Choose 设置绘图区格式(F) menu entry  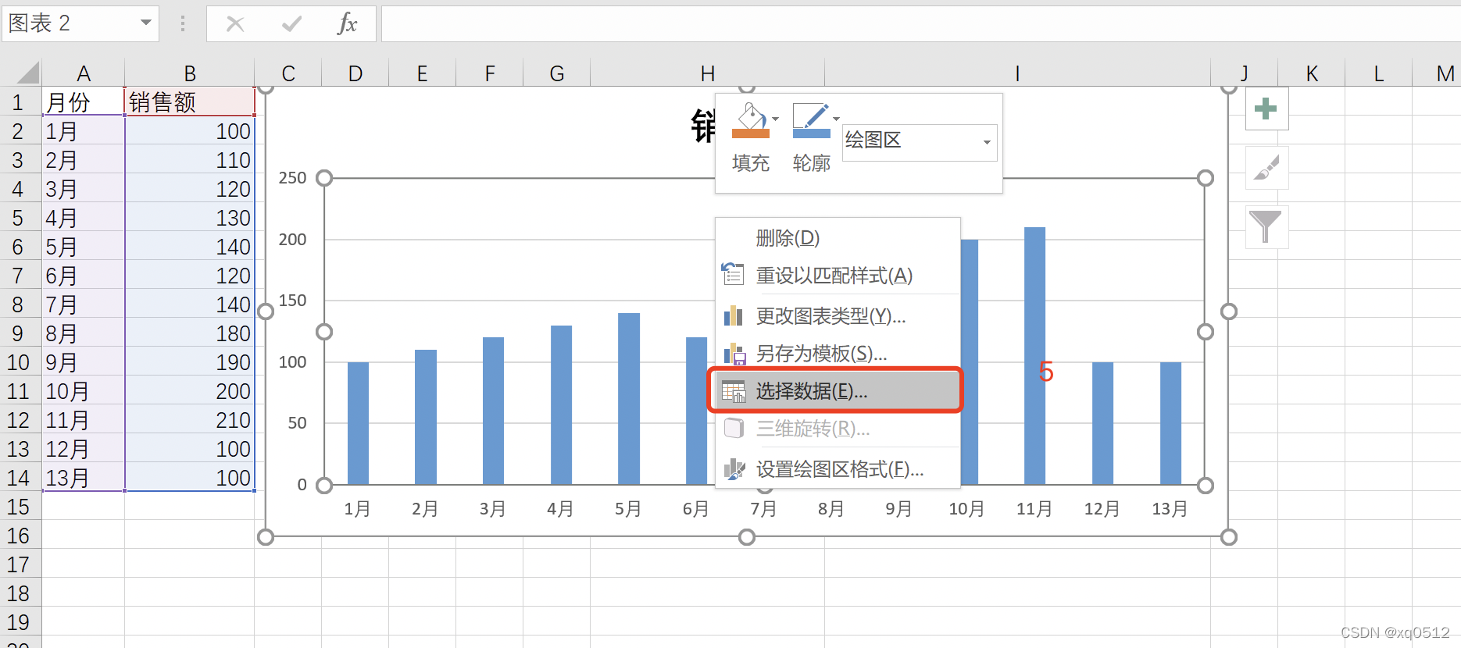click(838, 469)
